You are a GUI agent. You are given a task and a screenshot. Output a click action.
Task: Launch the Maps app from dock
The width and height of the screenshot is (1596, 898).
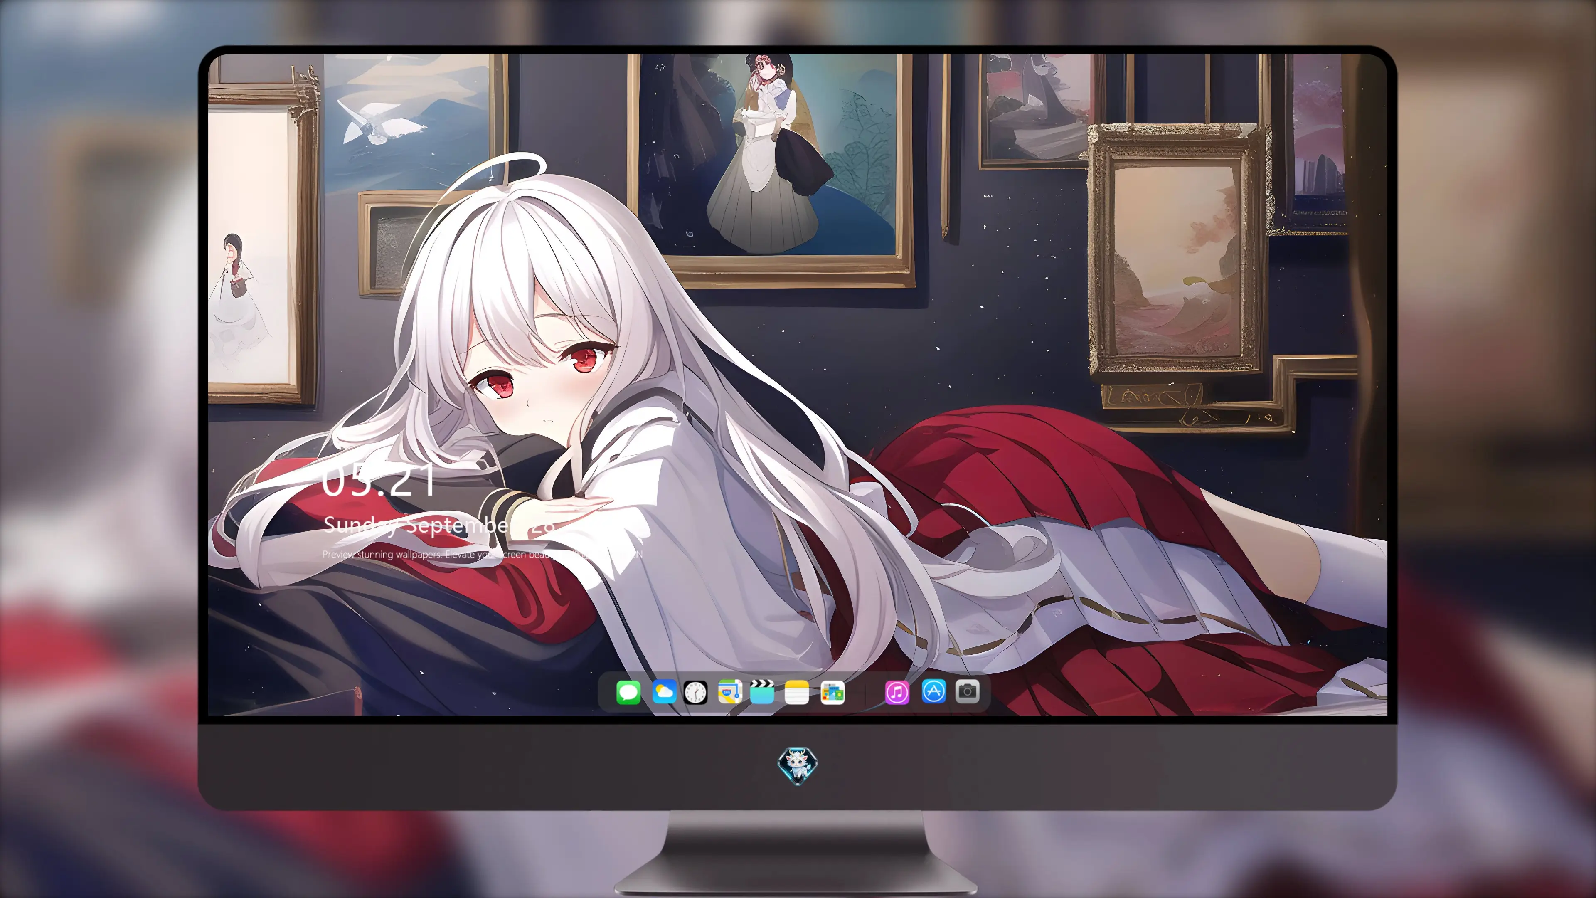[730, 692]
